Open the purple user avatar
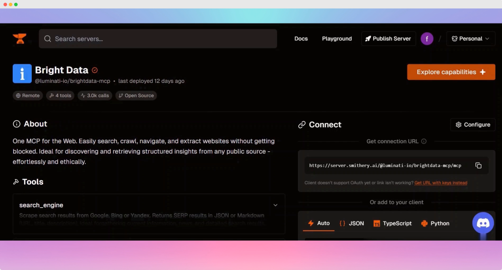Screen dimensions: 502x270 pos(427,39)
